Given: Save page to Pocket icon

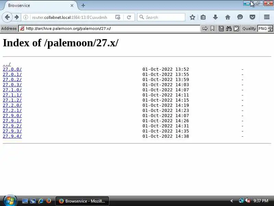Looking at the screenshot, I should point(252,17).
